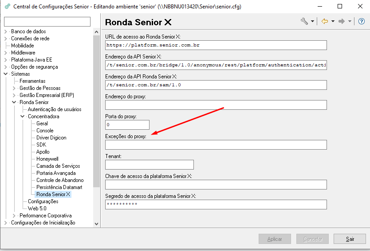370x251 pixels.
Task: Open the help question mark icon
Action: (x=361, y=21)
